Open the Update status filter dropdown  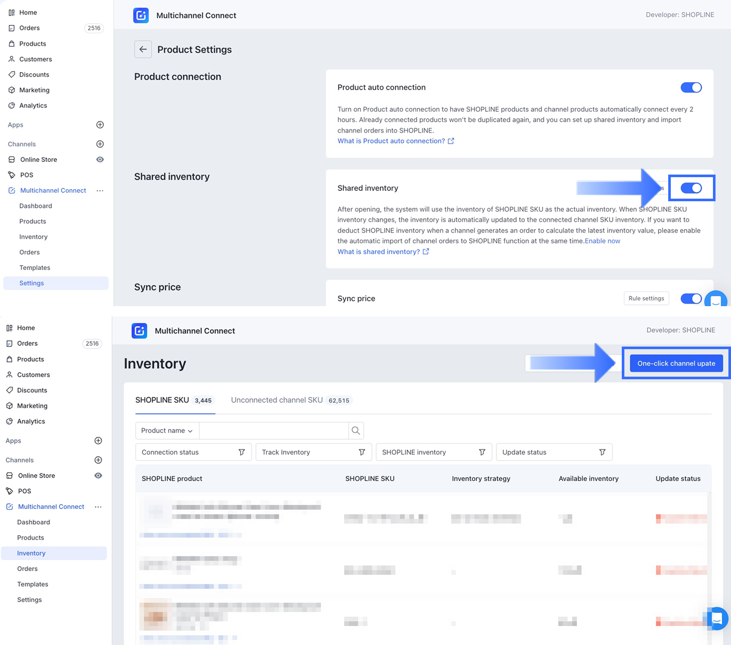pos(554,452)
